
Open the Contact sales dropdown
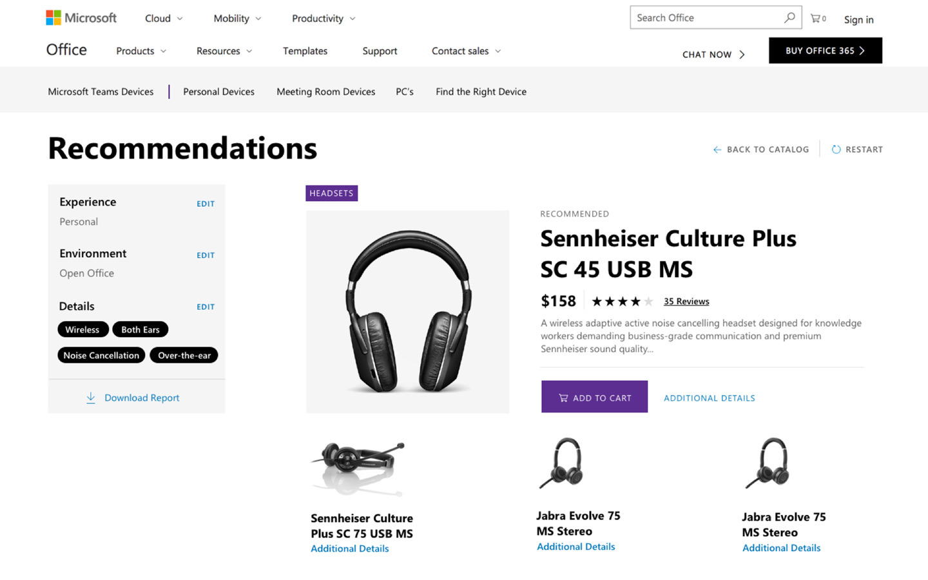466,51
